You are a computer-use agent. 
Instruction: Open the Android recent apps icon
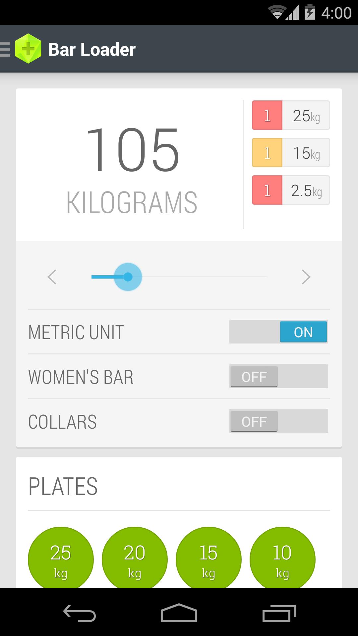point(279,613)
